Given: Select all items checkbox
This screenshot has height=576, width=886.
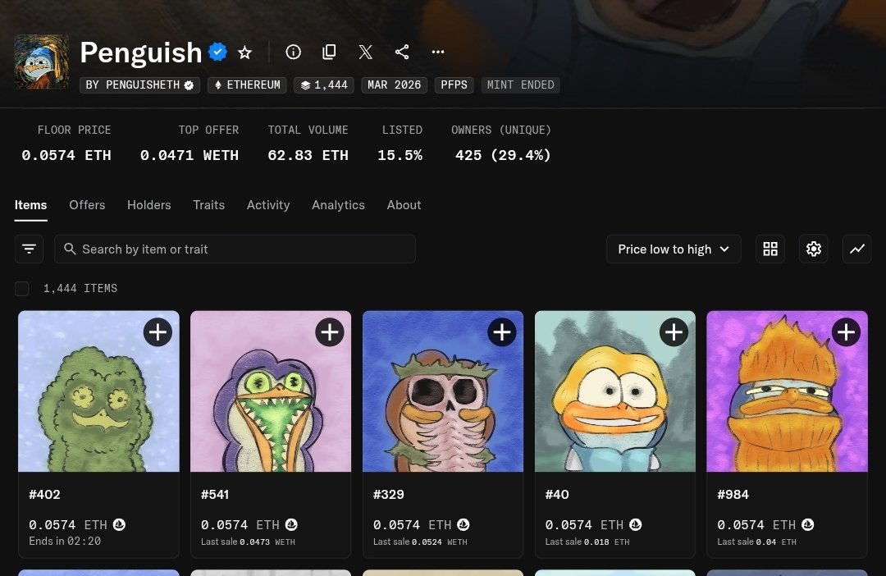Looking at the screenshot, I should point(21,288).
